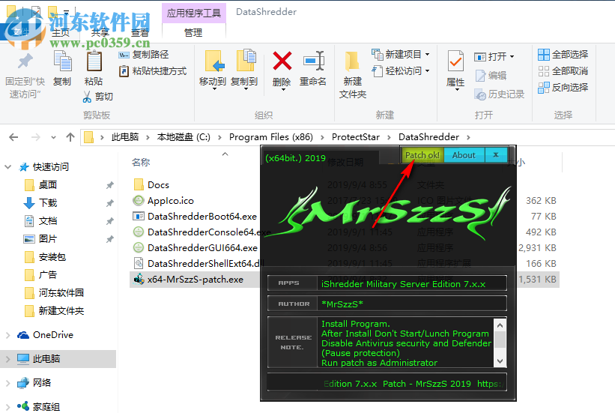Viewport: 615px width, 413px height.
Task: Select Desktop (桌面) in Quick access
Action: point(48,185)
